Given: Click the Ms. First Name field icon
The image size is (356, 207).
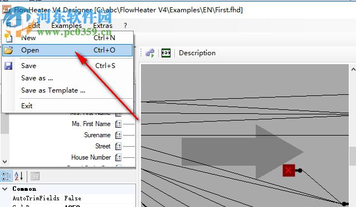Looking at the screenshot, I should (118, 124).
